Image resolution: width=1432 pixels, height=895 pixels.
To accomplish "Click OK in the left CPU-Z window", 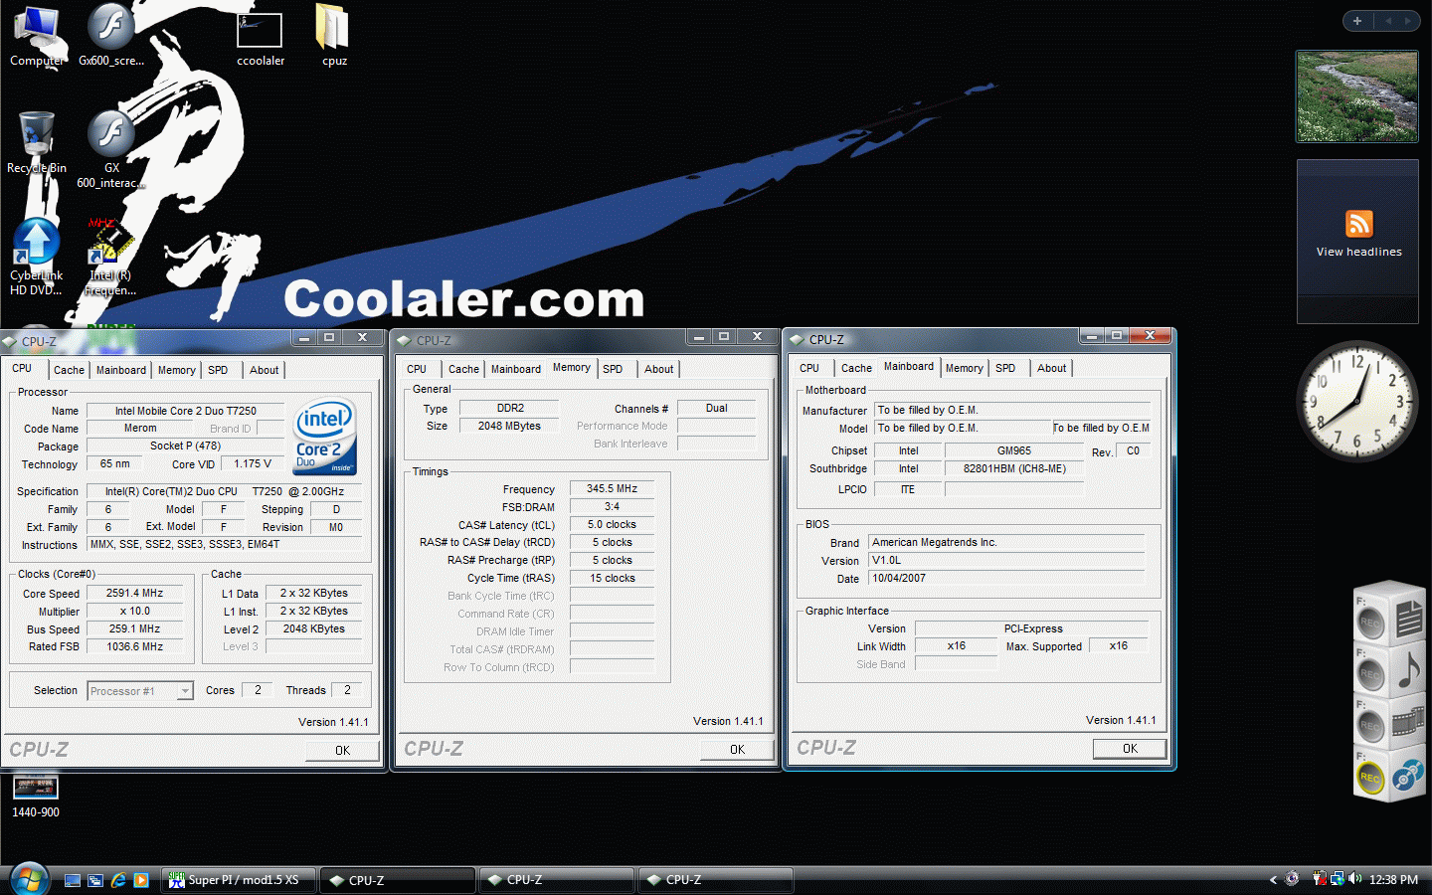I will [x=342, y=751].
